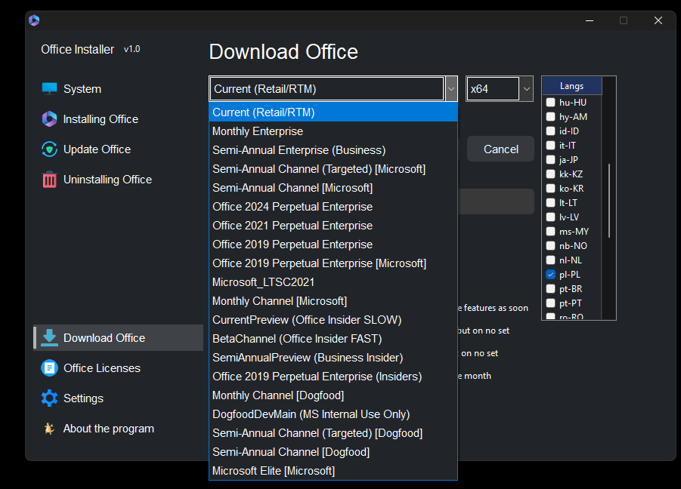Click the Update Office shield icon

point(50,149)
